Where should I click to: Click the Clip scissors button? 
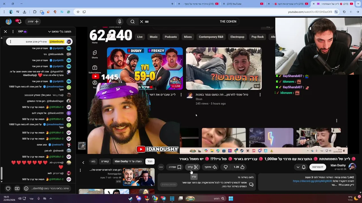click(193, 167)
